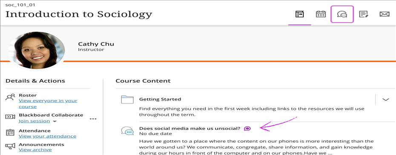Image resolution: width=396 pixels, height=155 pixels.
Task: Click the Getting Started folder icon
Action: [127, 100]
